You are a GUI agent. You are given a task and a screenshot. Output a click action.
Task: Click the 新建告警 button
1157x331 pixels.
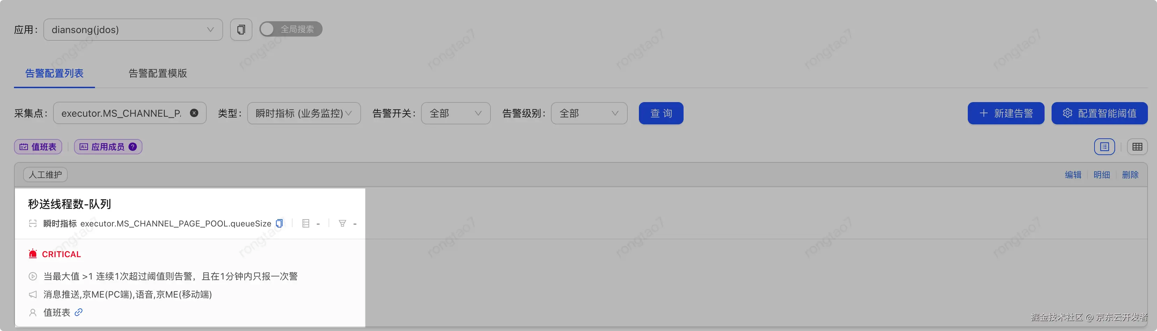click(1005, 113)
